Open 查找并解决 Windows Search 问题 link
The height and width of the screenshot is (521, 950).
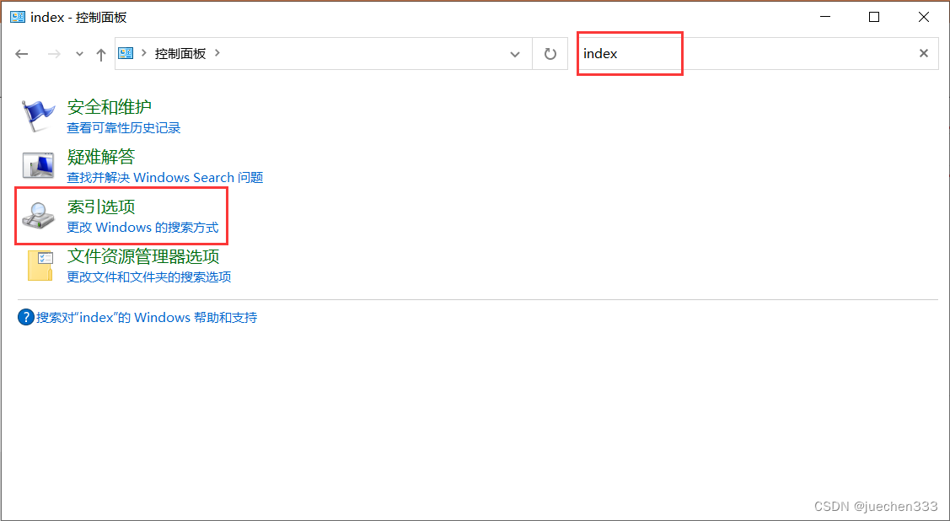[165, 178]
